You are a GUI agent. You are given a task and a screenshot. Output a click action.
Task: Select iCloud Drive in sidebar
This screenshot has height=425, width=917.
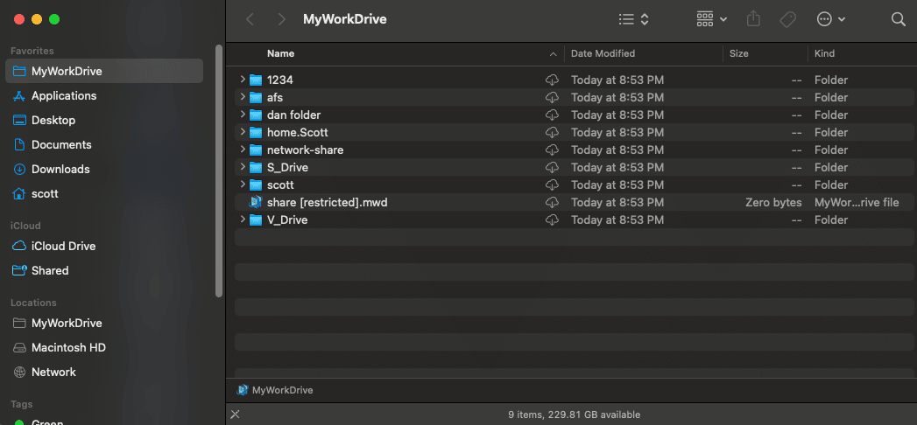[x=63, y=246]
